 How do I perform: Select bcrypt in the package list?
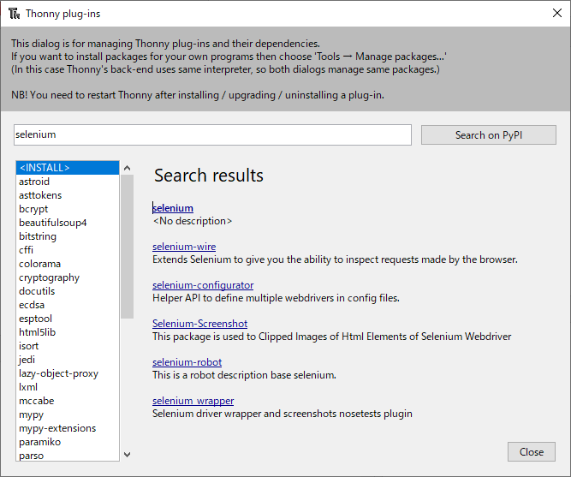68,209
